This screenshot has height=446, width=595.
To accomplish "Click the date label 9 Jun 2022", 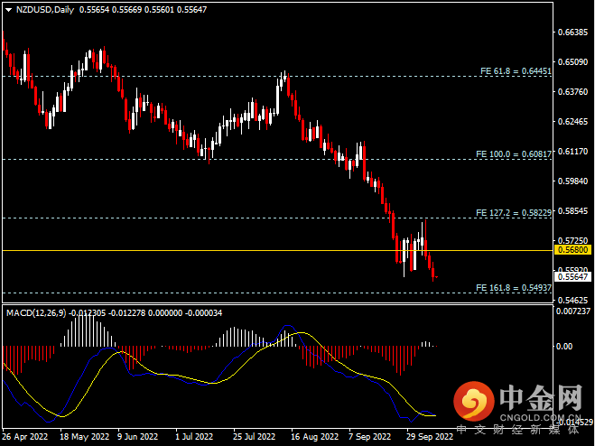I will 137,437.
